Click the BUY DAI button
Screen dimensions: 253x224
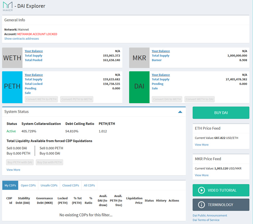(221, 113)
